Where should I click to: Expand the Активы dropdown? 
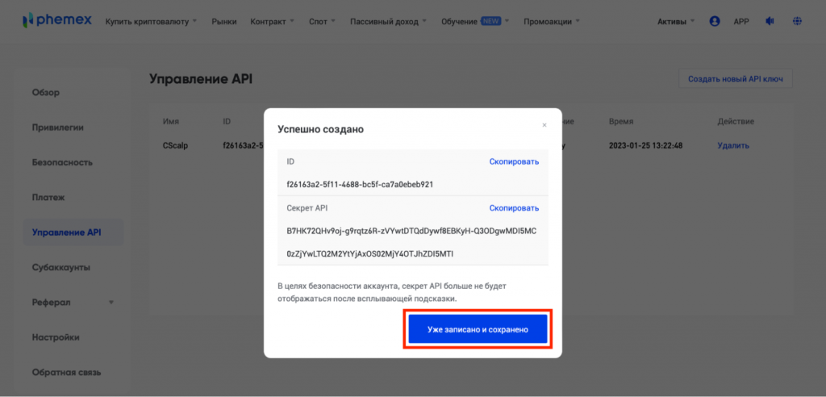(676, 22)
